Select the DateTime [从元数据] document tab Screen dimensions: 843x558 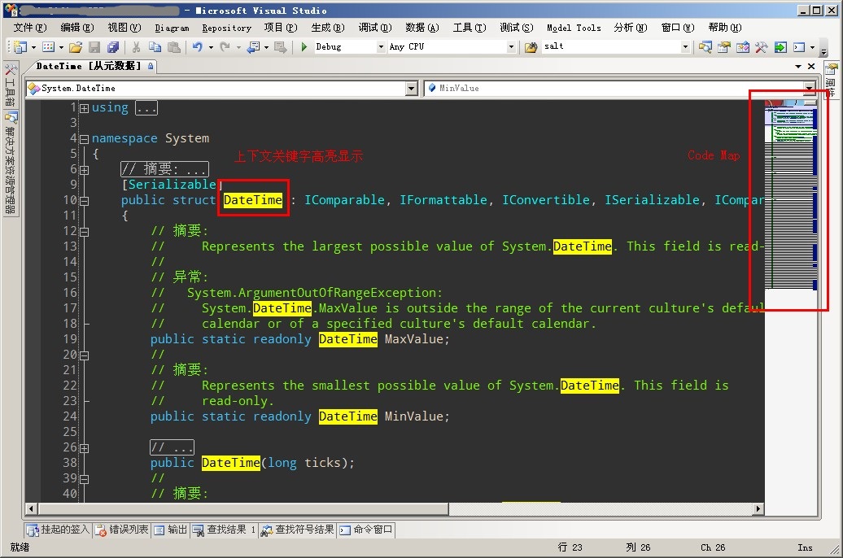click(89, 66)
